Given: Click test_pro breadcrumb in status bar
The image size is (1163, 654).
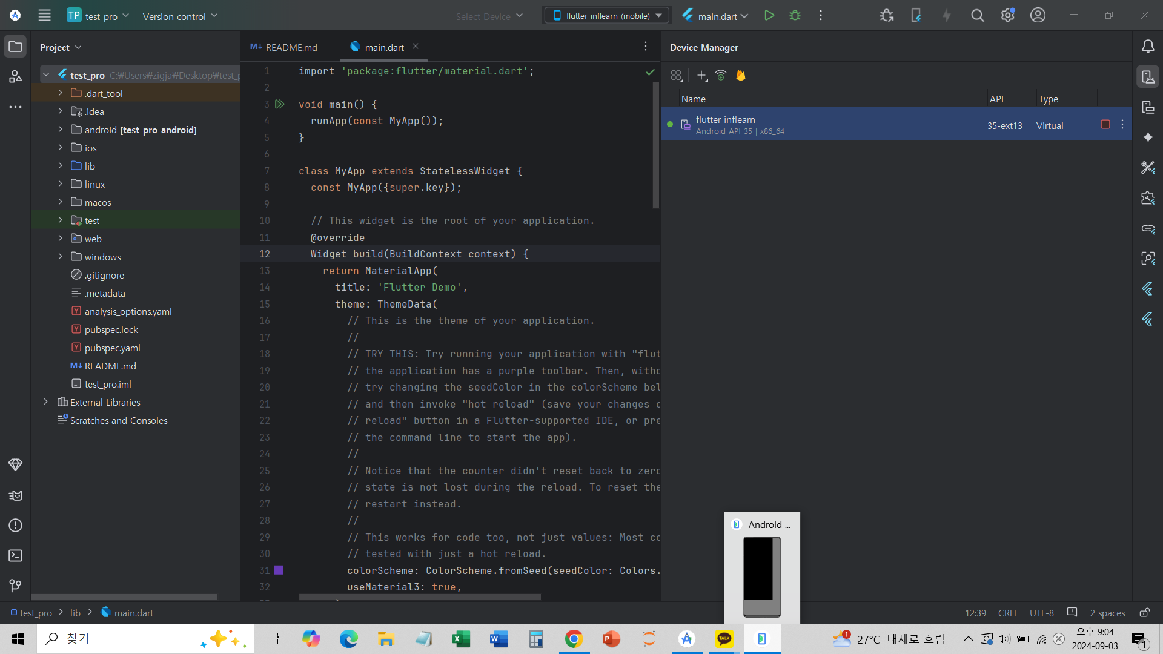Looking at the screenshot, I should pyautogui.click(x=31, y=613).
